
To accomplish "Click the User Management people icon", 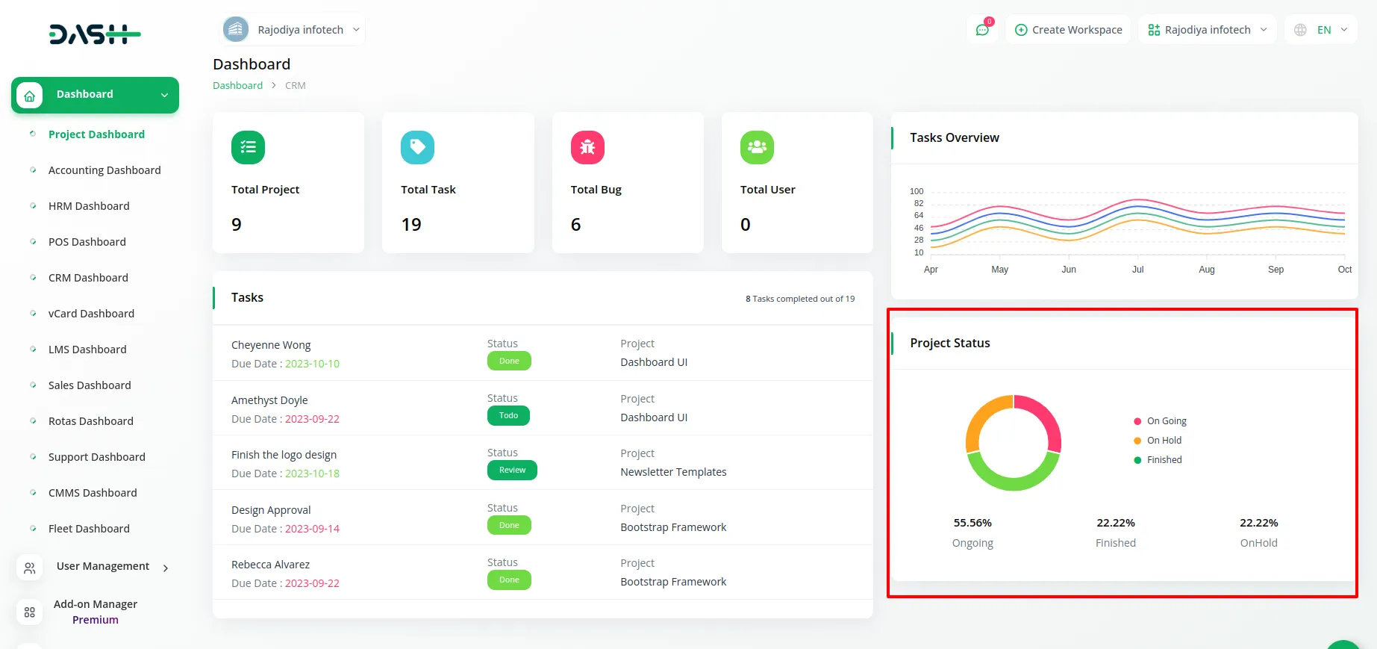I will [30, 568].
